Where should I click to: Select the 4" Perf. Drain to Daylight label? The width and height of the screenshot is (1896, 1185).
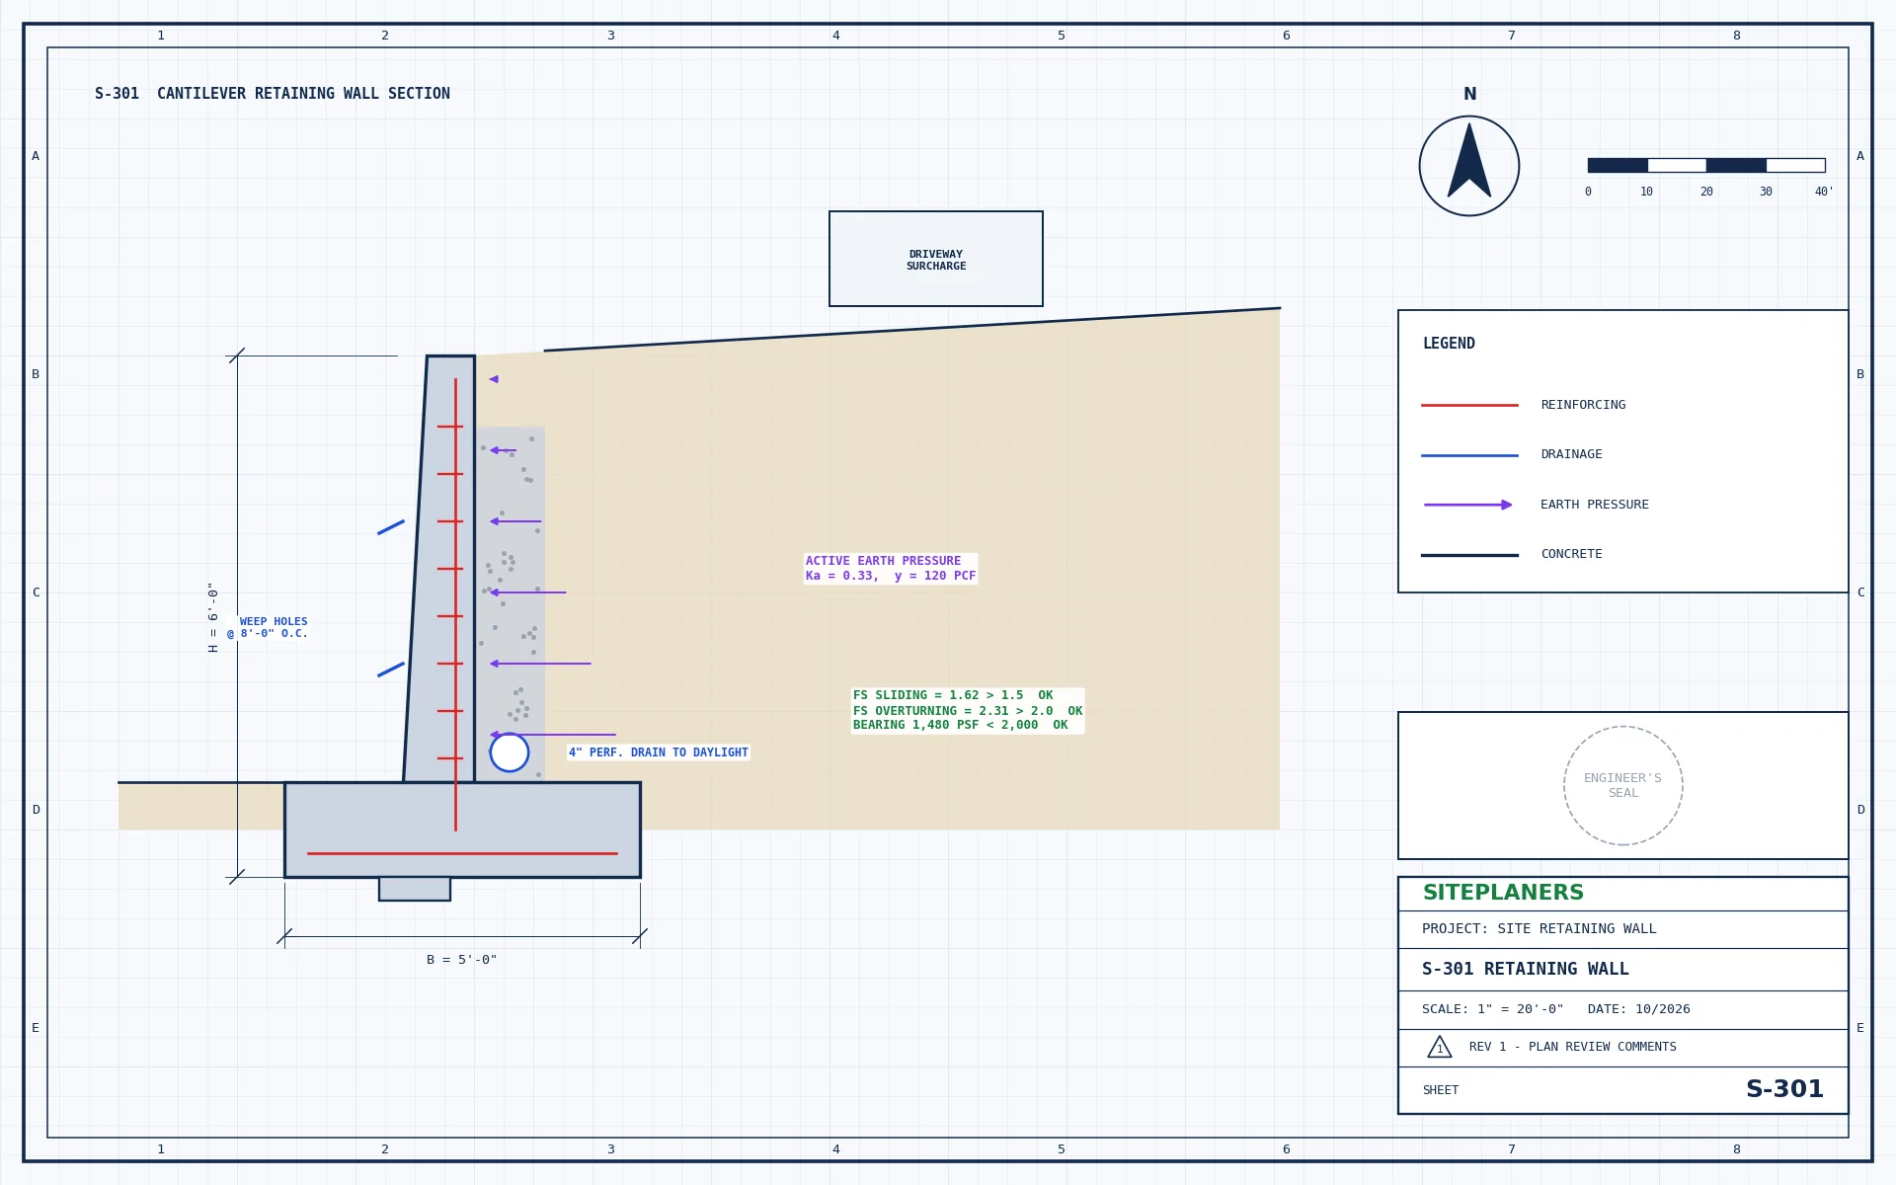[659, 752]
